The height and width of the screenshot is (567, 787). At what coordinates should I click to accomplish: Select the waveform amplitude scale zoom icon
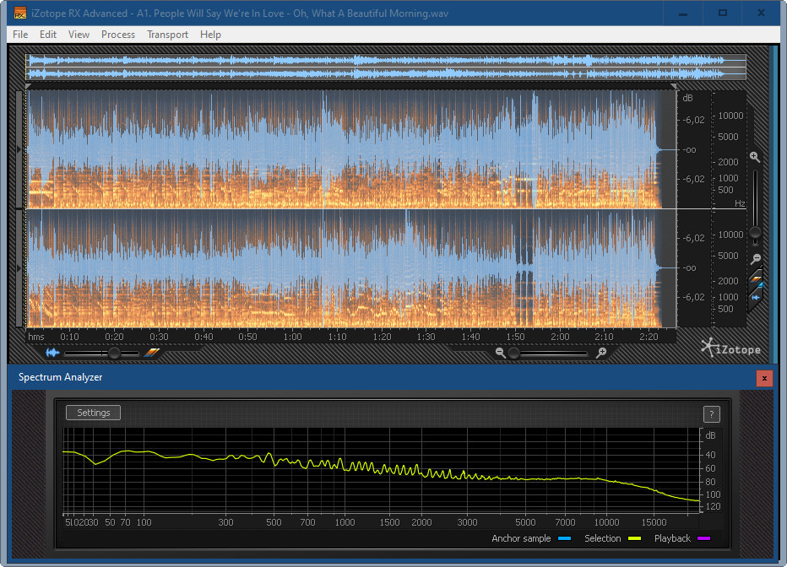point(756,297)
